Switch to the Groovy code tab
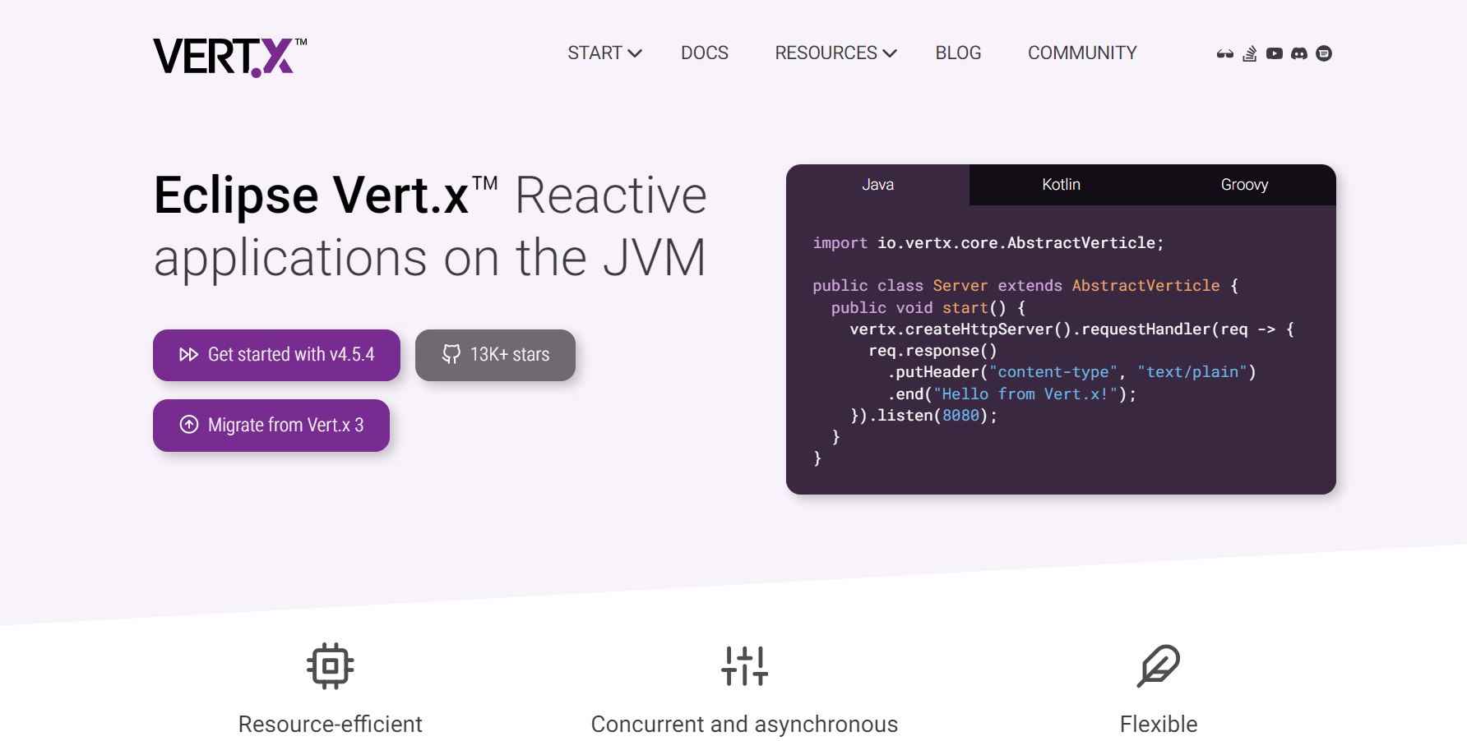1467x741 pixels. pyautogui.click(x=1244, y=185)
